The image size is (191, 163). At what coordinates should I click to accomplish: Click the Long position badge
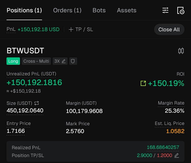coord(13,61)
